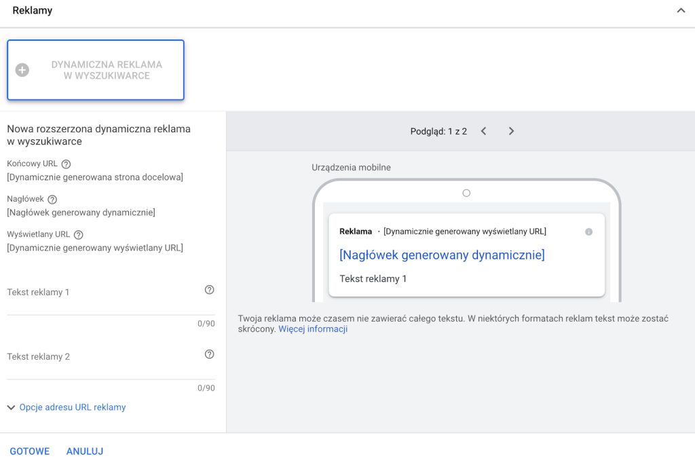The height and width of the screenshot is (465, 695).
Task: Open help icon beside Nagłówek label
Action: tap(52, 200)
